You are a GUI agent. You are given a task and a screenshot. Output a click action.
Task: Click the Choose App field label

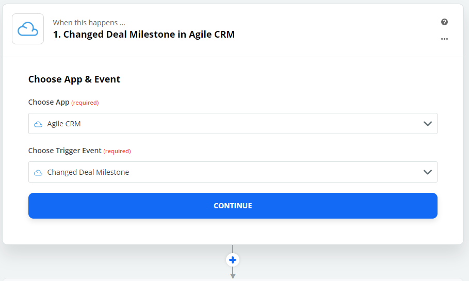coord(48,102)
